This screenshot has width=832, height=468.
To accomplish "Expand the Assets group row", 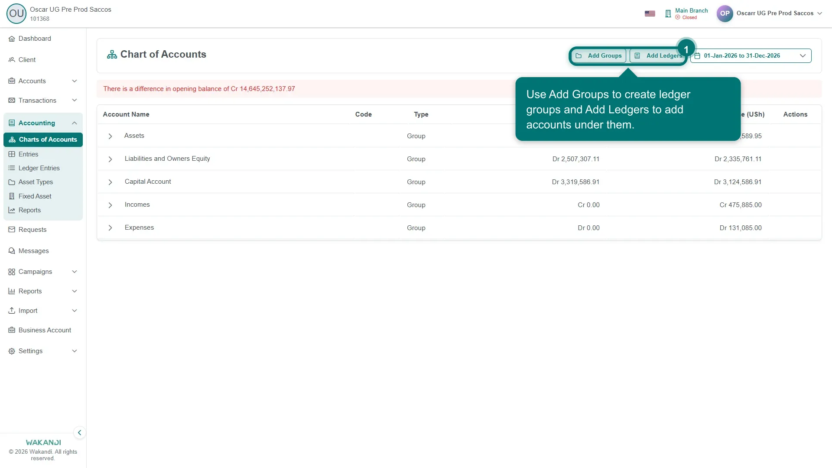I will tap(110, 136).
